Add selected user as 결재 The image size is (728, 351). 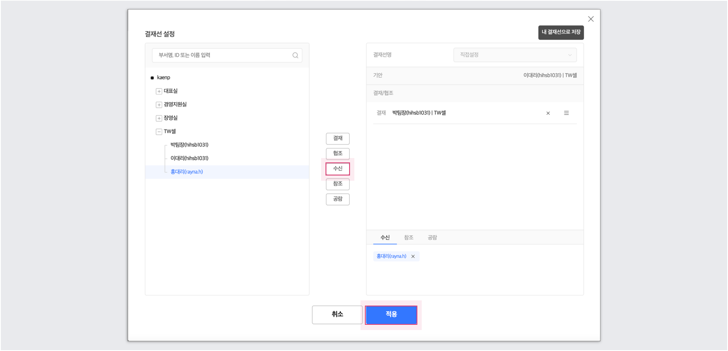coord(337,138)
